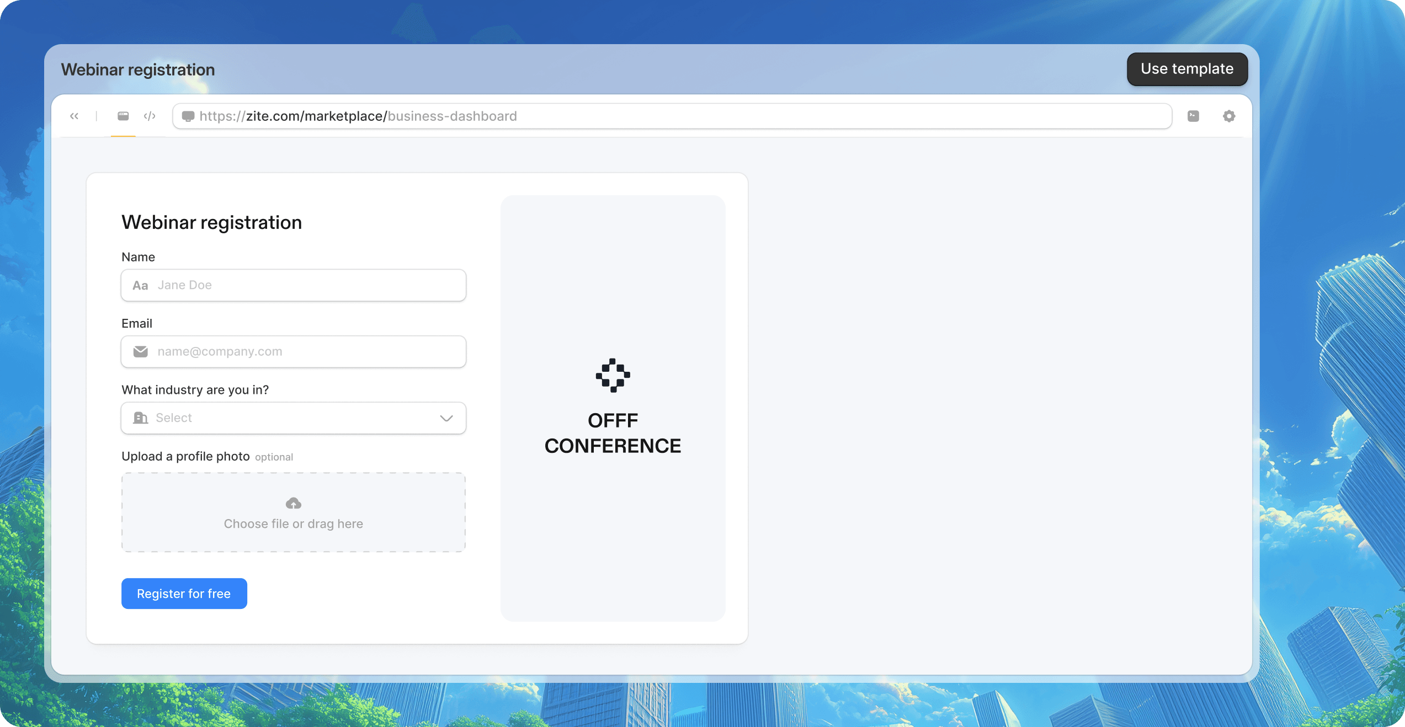This screenshot has height=727, width=1405.
Task: Click the envelope icon in the Email field
Action: coord(141,351)
